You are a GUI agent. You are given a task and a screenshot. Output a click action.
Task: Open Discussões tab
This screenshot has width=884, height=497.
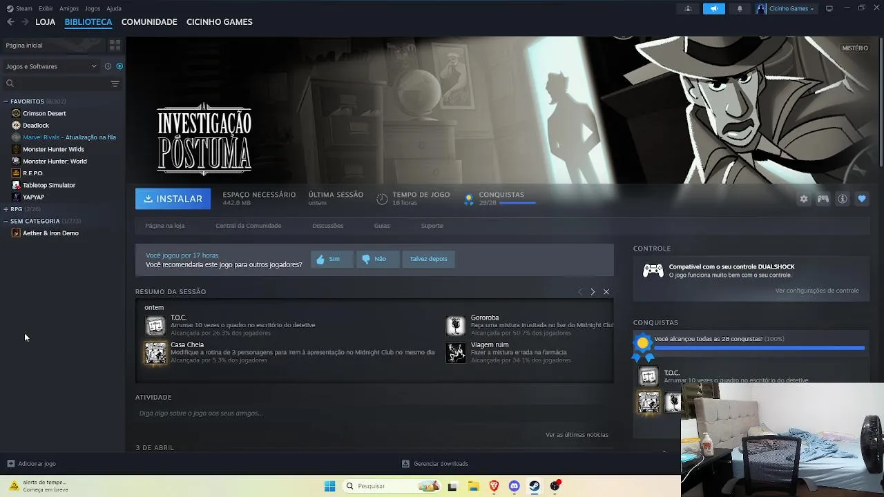(327, 226)
